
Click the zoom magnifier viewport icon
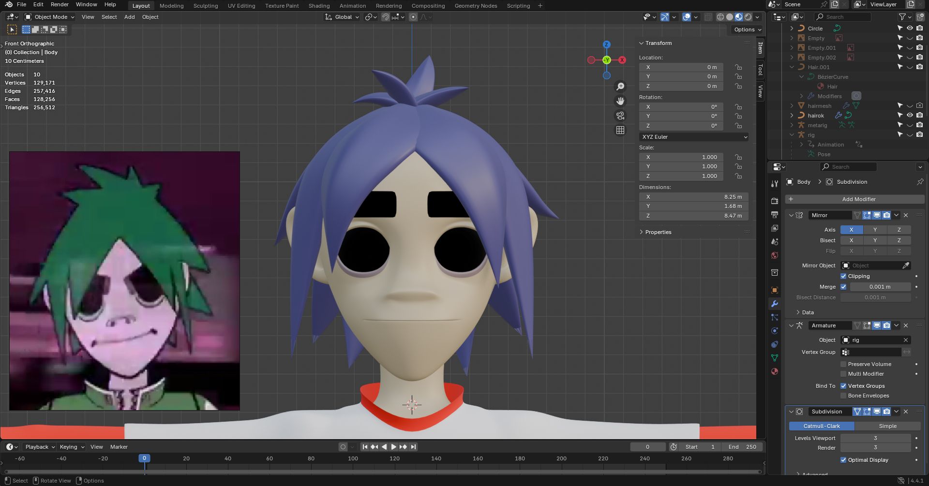(x=620, y=87)
